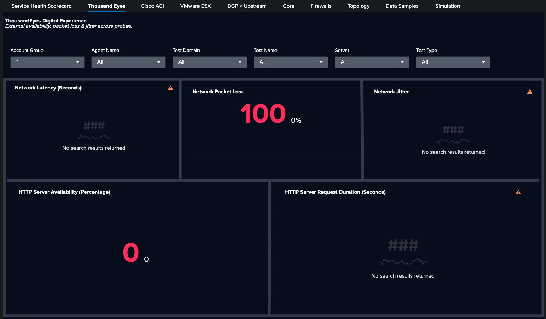Click the 0% trend value in Packet Loss
The height and width of the screenshot is (319, 546).
click(296, 120)
